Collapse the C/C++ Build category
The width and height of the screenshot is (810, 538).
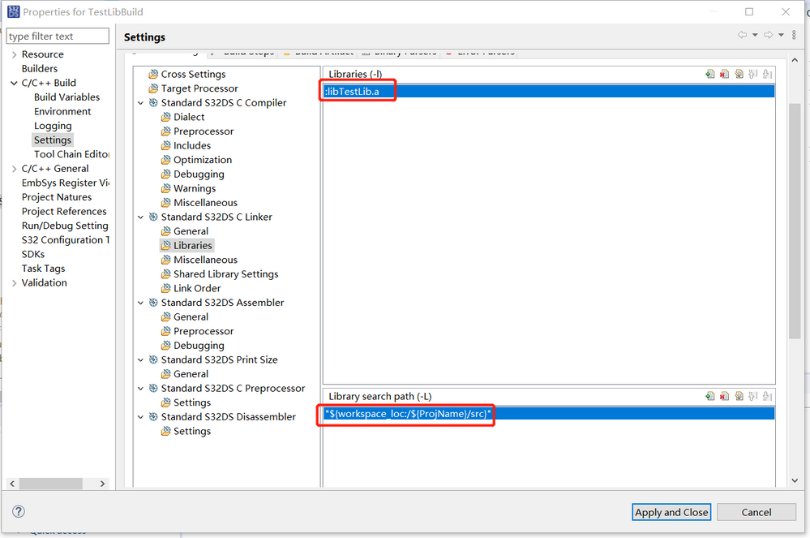[15, 83]
